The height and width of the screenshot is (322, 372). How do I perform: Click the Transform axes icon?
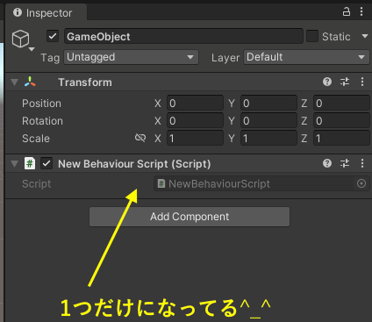click(30, 82)
